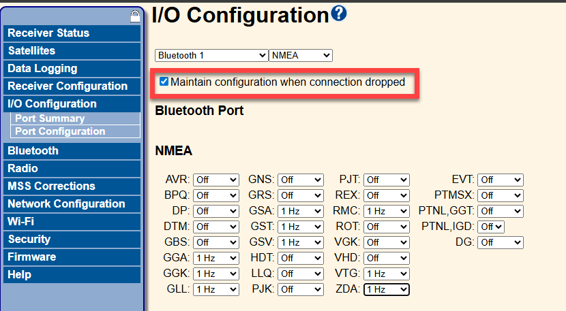
Task: Open the Wi-Fi menu
Action: click(20, 221)
